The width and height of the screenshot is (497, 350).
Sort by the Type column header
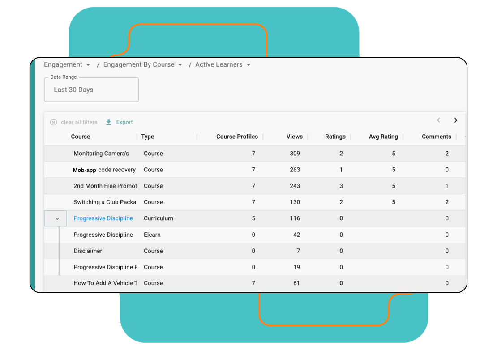[x=147, y=137]
